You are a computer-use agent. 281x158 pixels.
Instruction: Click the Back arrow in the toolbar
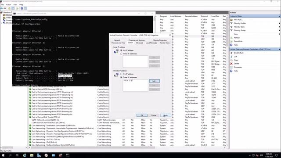pyautogui.click(x=2, y=8)
